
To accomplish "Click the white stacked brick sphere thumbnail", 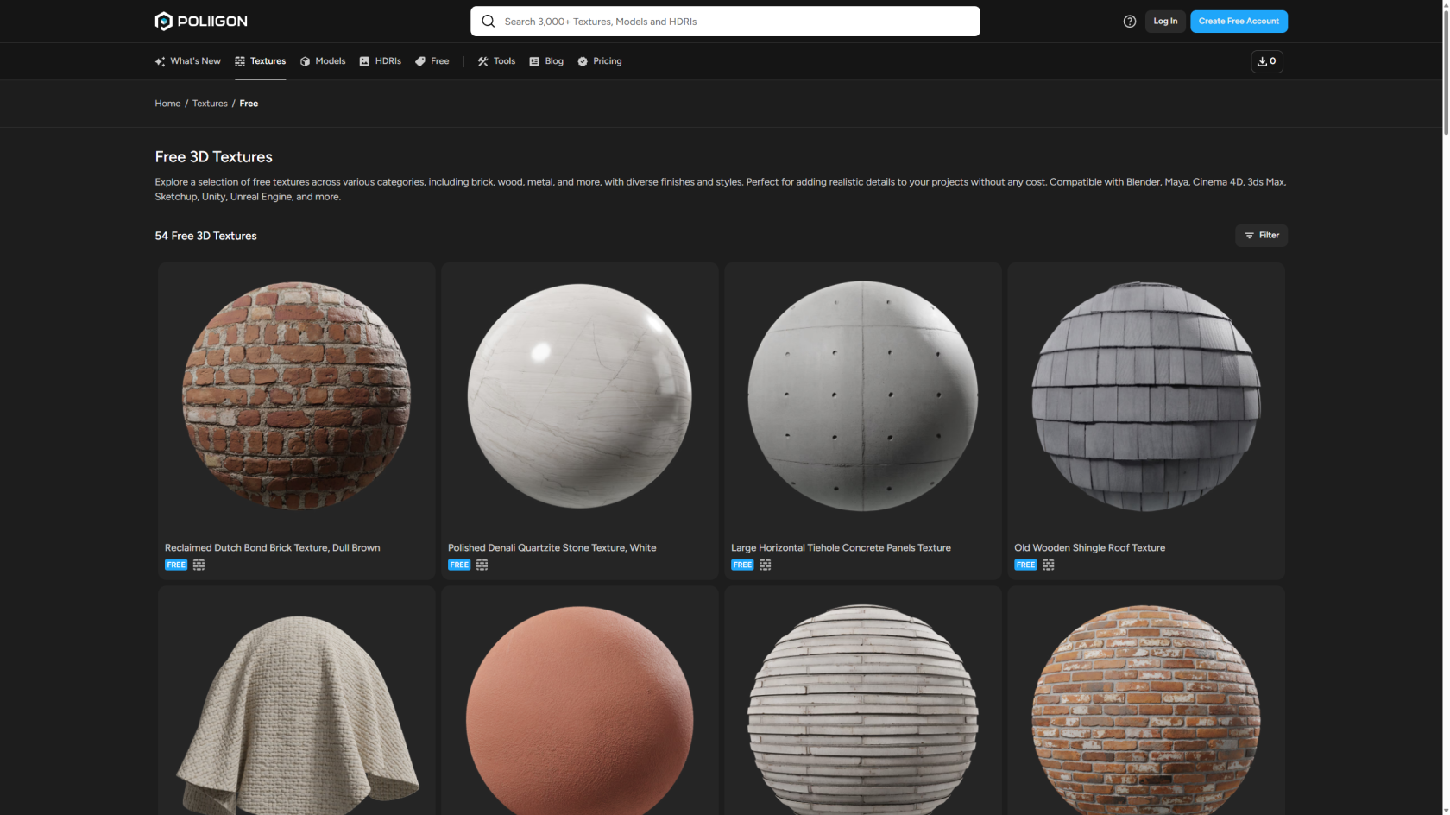I will pos(863,710).
